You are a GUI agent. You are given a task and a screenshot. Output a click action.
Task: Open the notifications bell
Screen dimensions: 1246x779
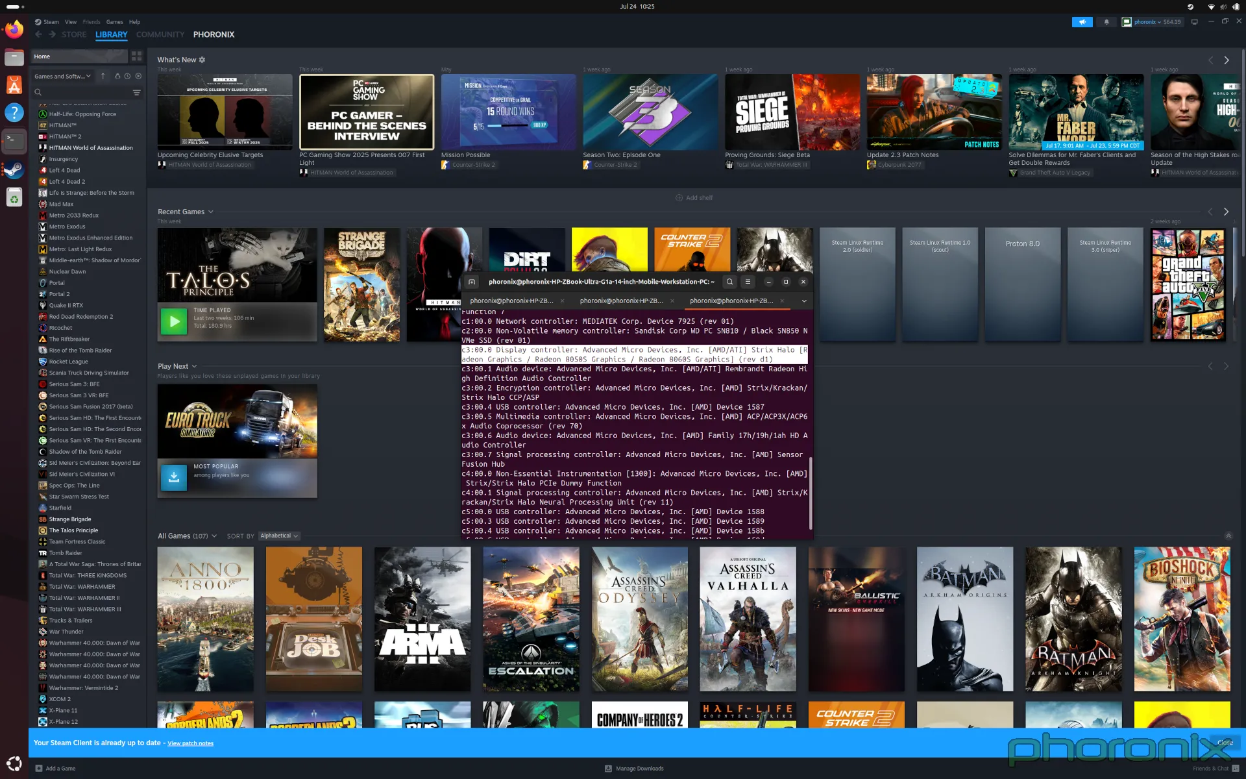1106,22
